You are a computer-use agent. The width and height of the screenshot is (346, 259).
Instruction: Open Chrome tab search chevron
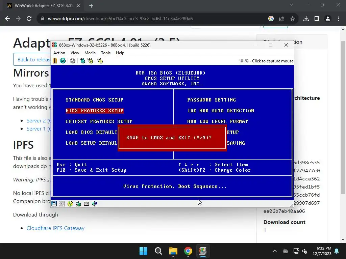tap(292, 5)
